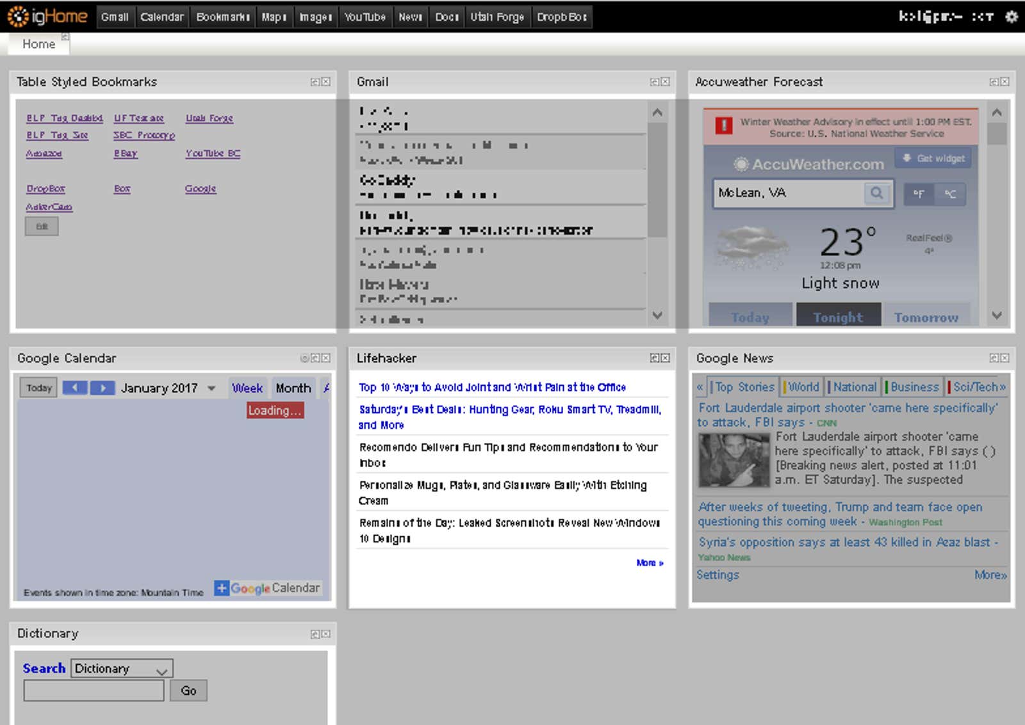Collapse the Dictionary widget
The width and height of the screenshot is (1025, 725).
[x=315, y=634]
